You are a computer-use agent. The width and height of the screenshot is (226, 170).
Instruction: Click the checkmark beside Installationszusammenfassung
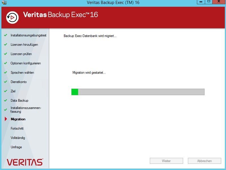[x=5, y=110]
